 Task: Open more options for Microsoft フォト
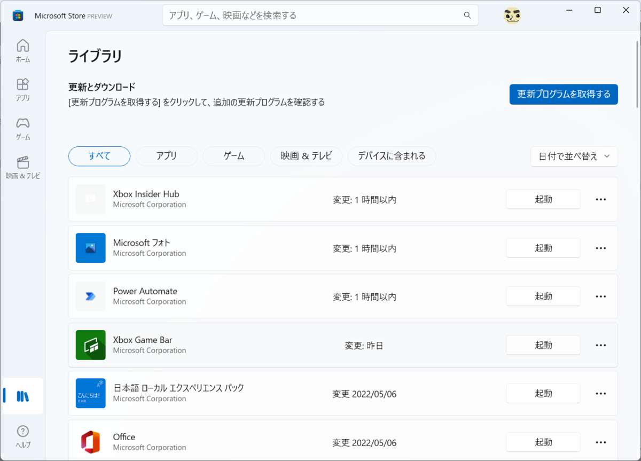coord(601,248)
